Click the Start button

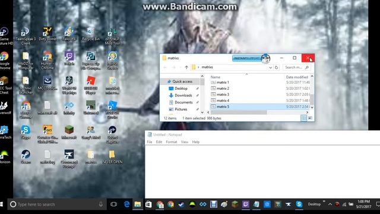(x=2, y=204)
